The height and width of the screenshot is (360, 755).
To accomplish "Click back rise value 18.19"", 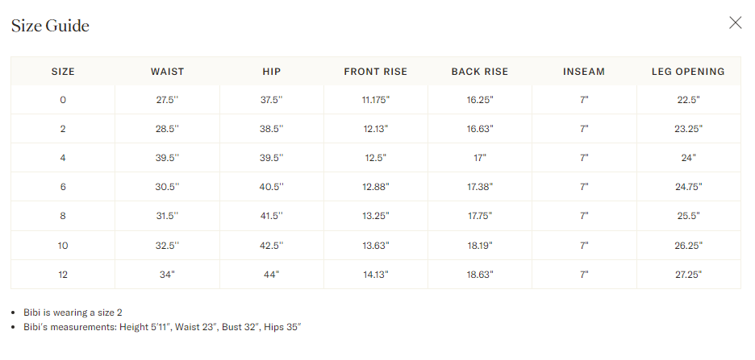I will pos(480,246).
